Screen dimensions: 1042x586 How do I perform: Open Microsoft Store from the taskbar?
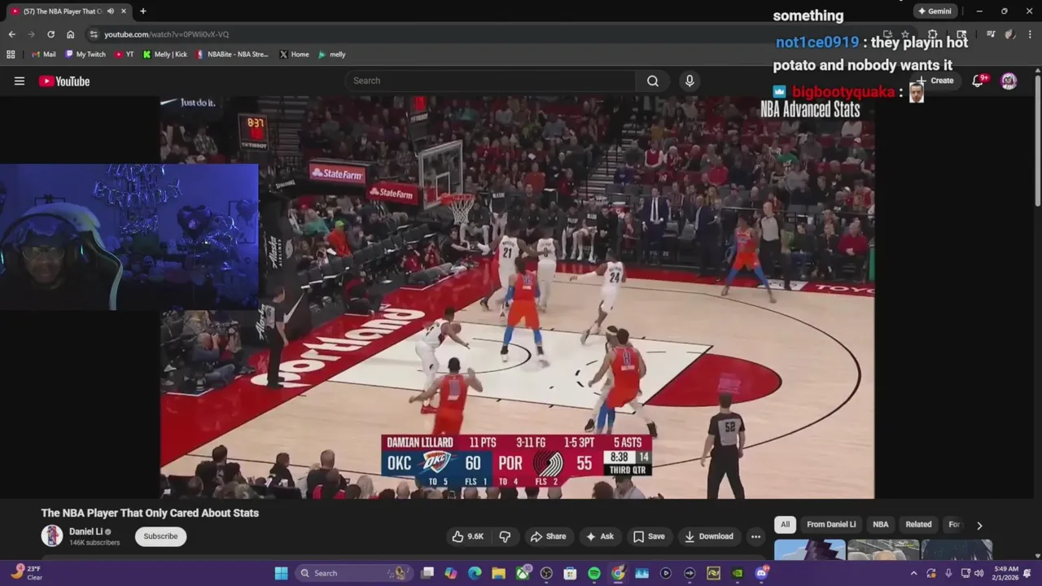pyautogui.click(x=570, y=573)
